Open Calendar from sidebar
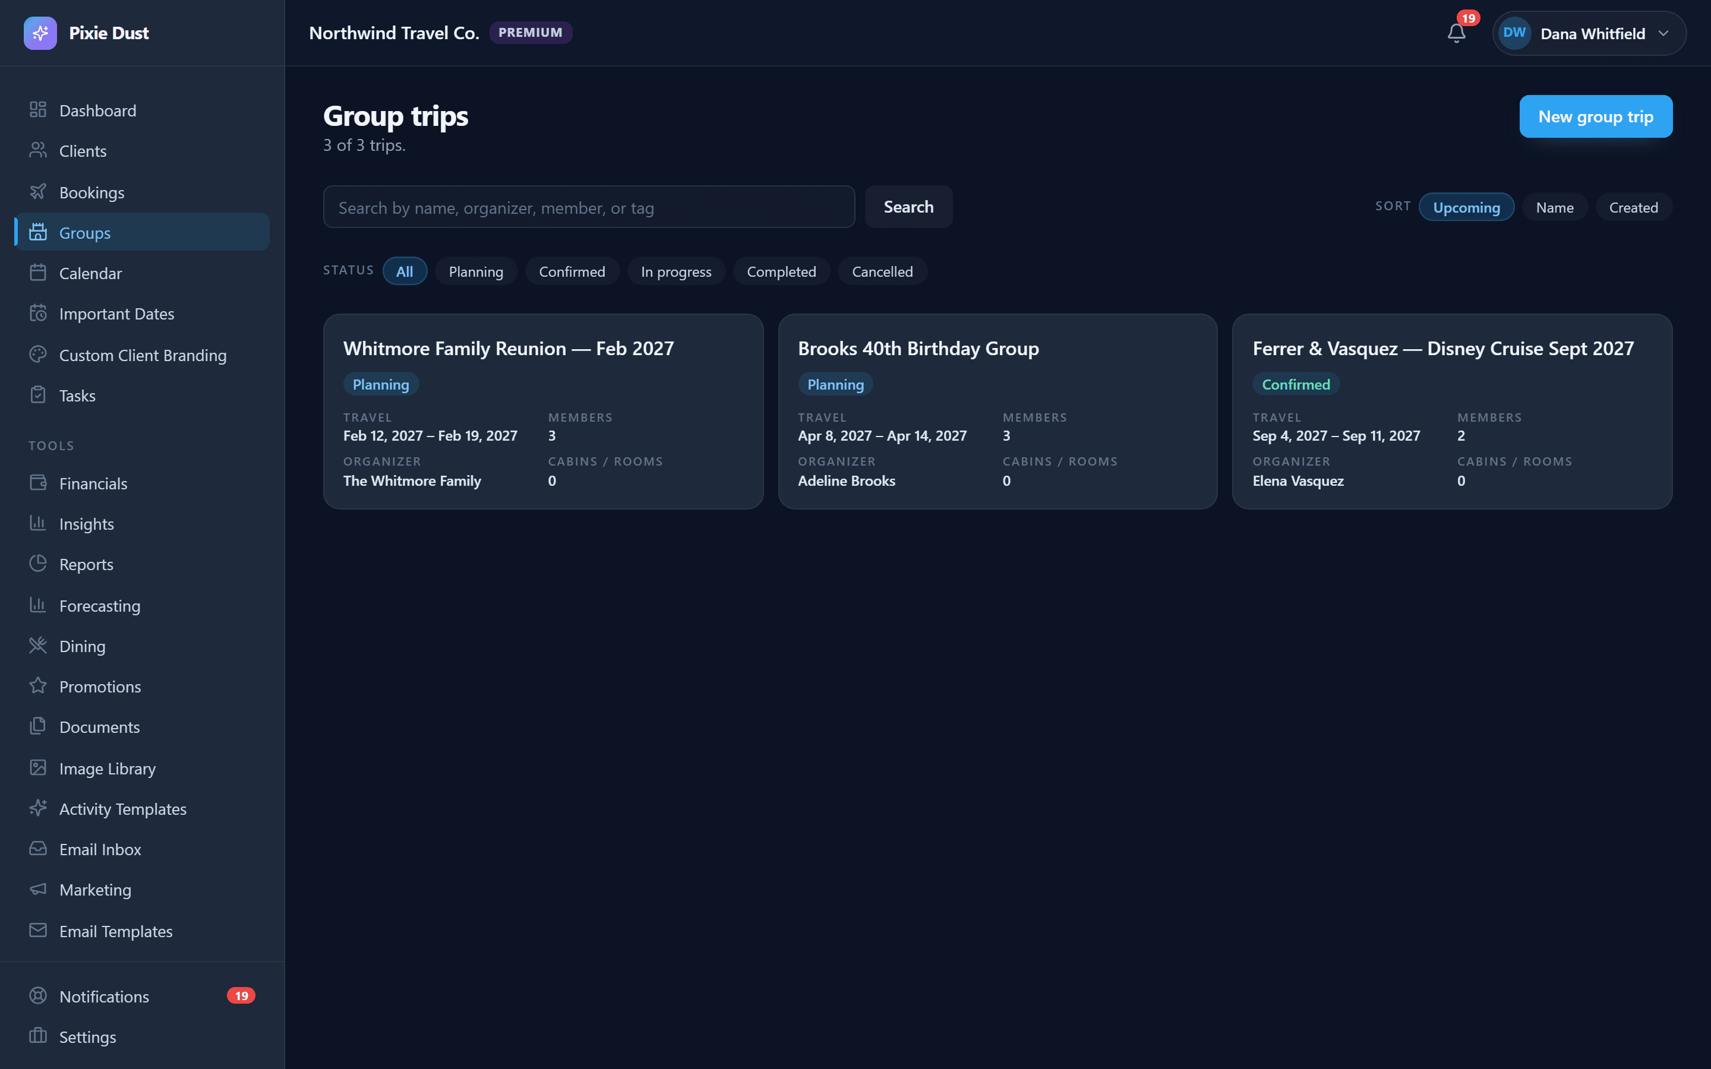 click(141, 273)
